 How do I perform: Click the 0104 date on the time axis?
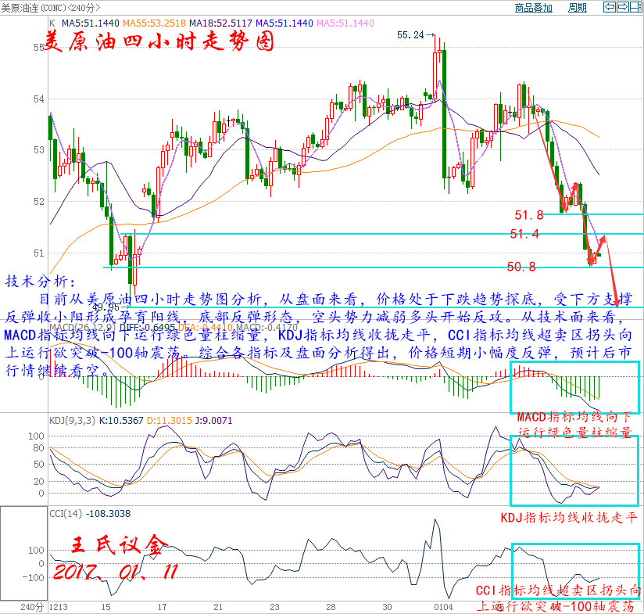442,607
